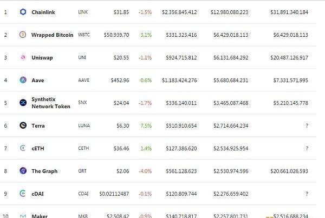Open The Graph coin name link

pos(44,171)
